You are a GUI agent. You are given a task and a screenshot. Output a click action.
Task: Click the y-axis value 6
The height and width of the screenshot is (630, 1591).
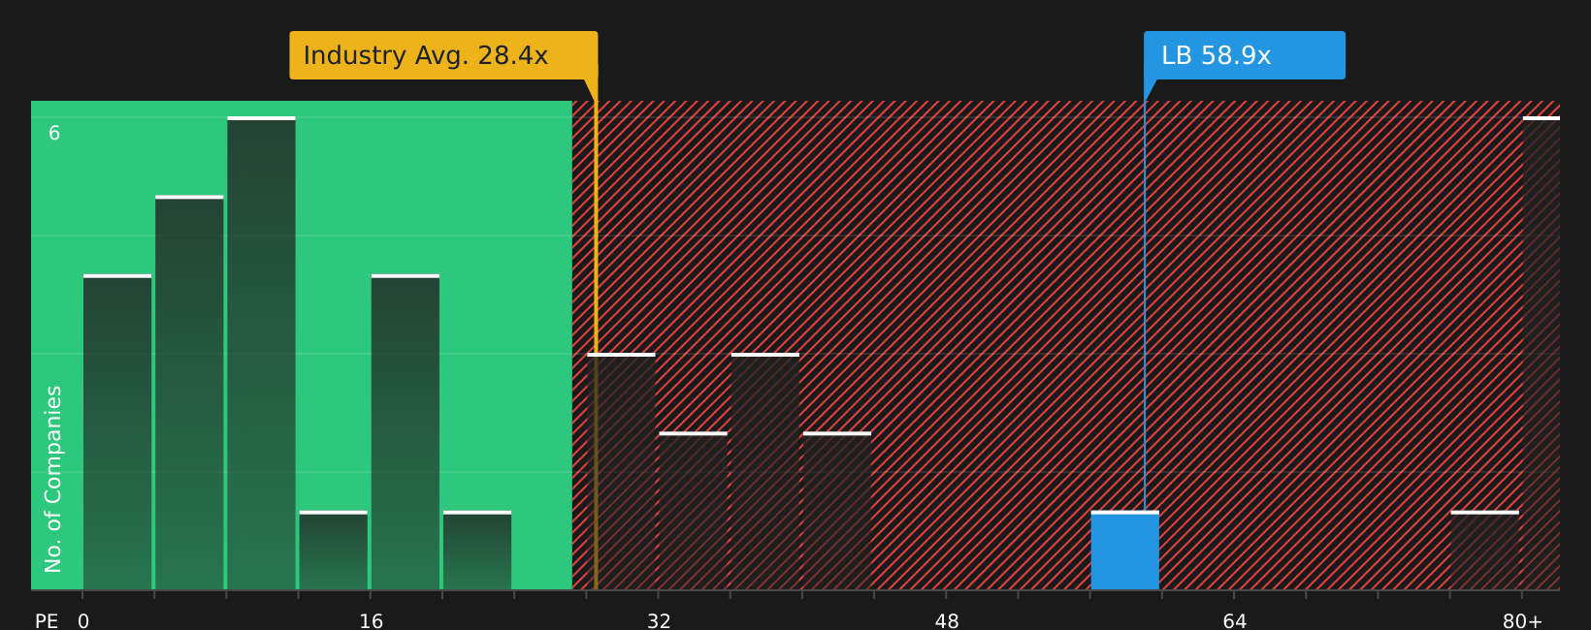[54, 134]
